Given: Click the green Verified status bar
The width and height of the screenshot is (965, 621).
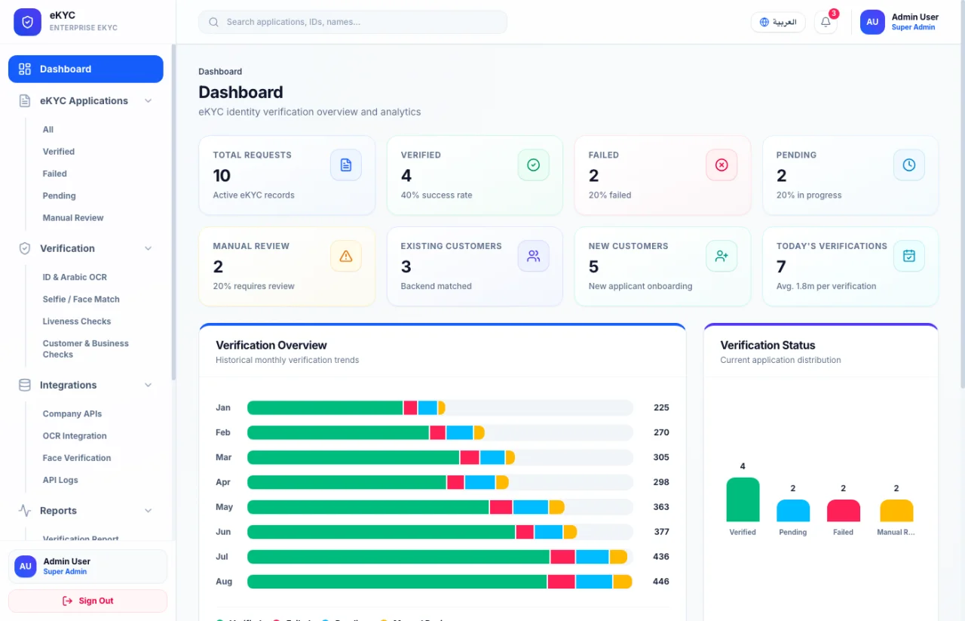Looking at the screenshot, I should click(743, 500).
